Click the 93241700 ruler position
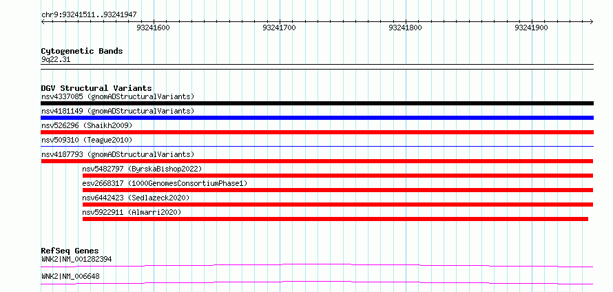The height and width of the screenshot is (292, 613). 279,28
